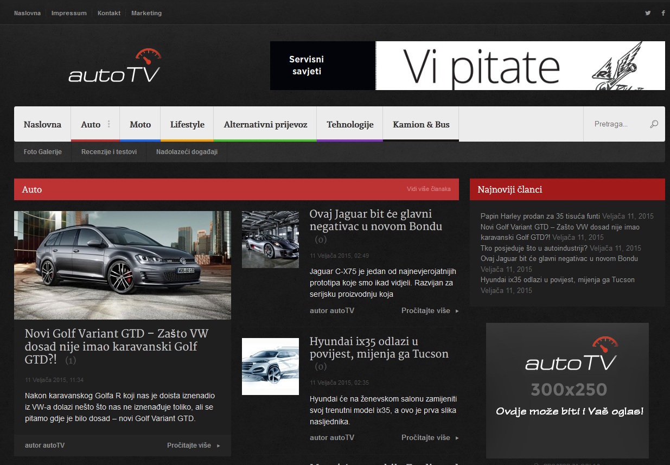
Task: Open sidebar link Hyundai ix35 odlazi
Action: [x=558, y=279]
